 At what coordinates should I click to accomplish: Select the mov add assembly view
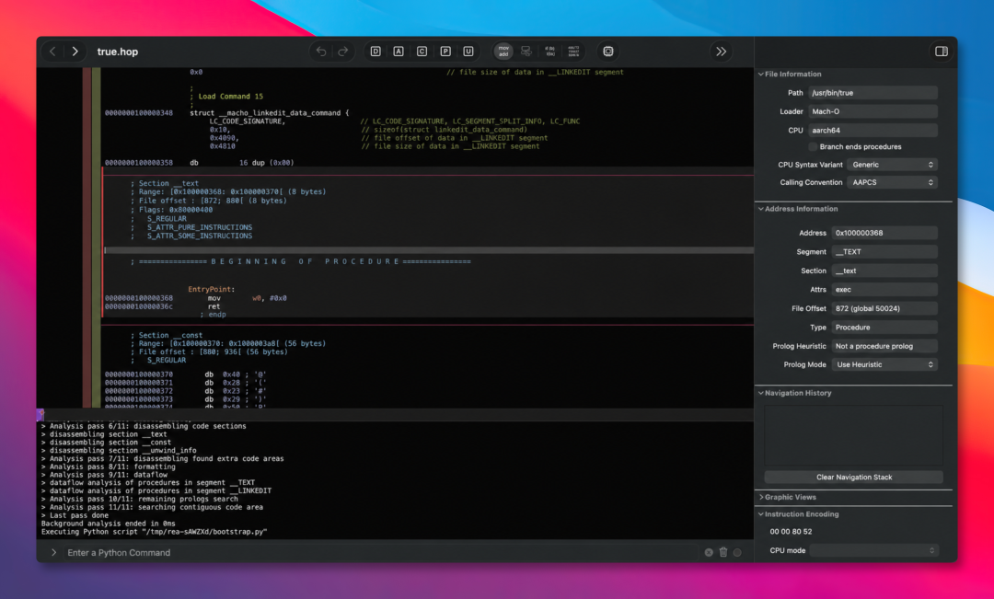(x=503, y=52)
